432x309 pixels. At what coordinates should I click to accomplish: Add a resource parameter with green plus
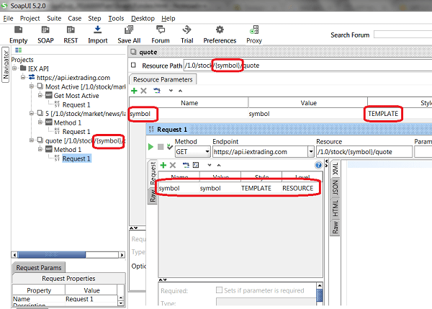[134, 91]
